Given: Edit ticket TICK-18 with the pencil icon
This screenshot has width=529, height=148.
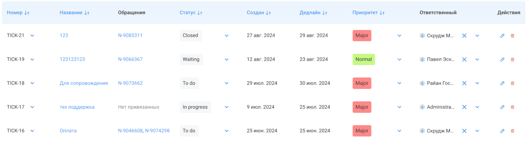Looking at the screenshot, I should tap(502, 83).
